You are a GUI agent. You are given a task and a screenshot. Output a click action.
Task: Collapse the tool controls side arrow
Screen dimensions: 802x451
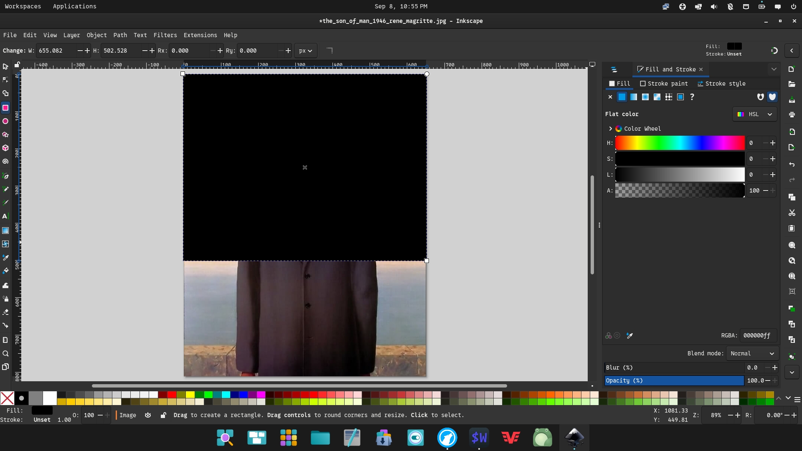(792, 51)
